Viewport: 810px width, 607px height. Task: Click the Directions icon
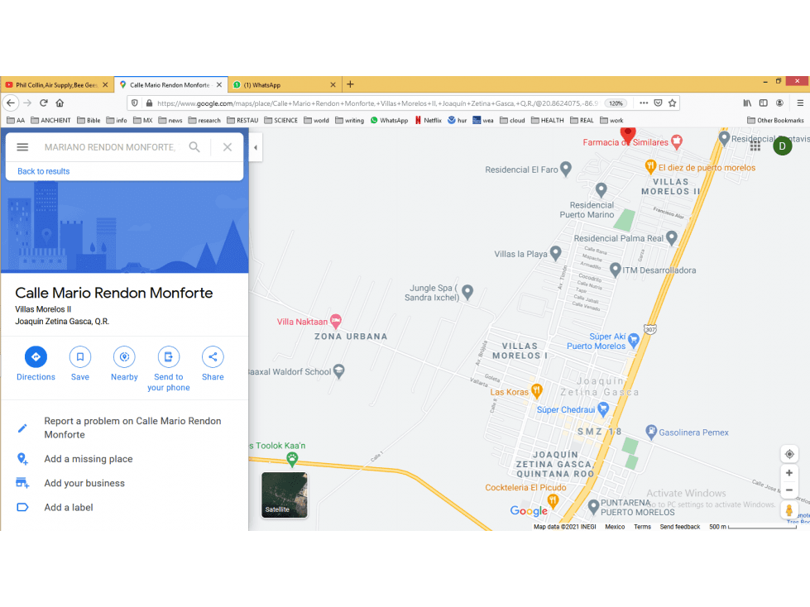tap(36, 356)
